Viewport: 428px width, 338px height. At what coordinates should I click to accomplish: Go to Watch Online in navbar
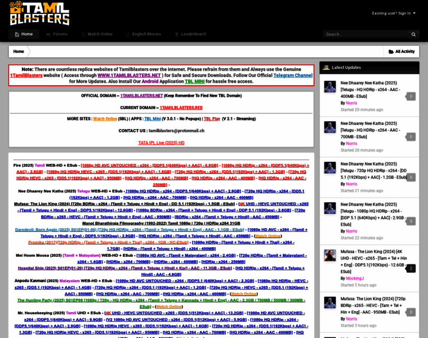click(97, 34)
